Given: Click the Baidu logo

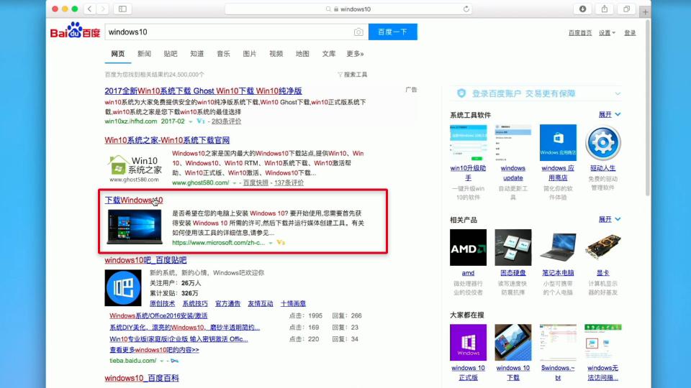Looking at the screenshot, I should tap(76, 30).
